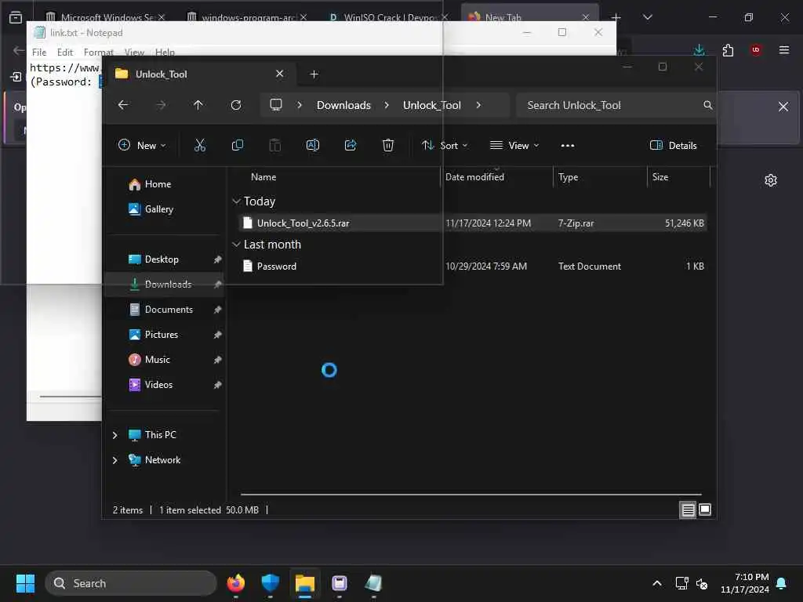Viewport: 803px width, 602px height.
Task: Switch to details list view icon in status bar
Action: [x=688, y=510]
